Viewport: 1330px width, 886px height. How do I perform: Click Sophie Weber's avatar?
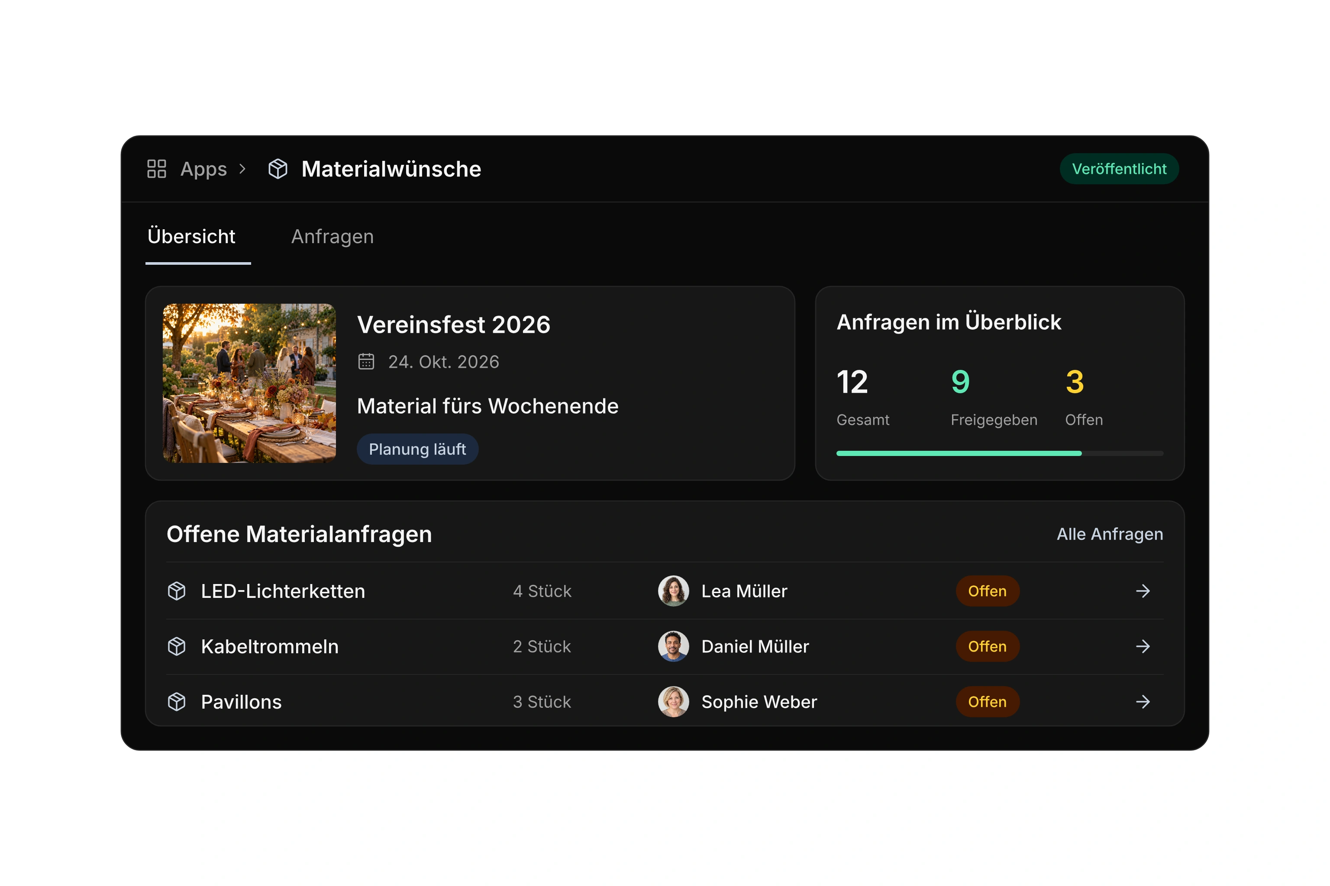click(x=674, y=702)
